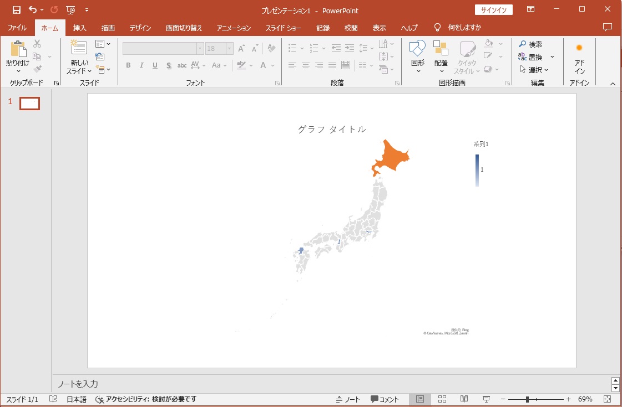
Task: Click the New Slide icon
Action: [x=79, y=48]
